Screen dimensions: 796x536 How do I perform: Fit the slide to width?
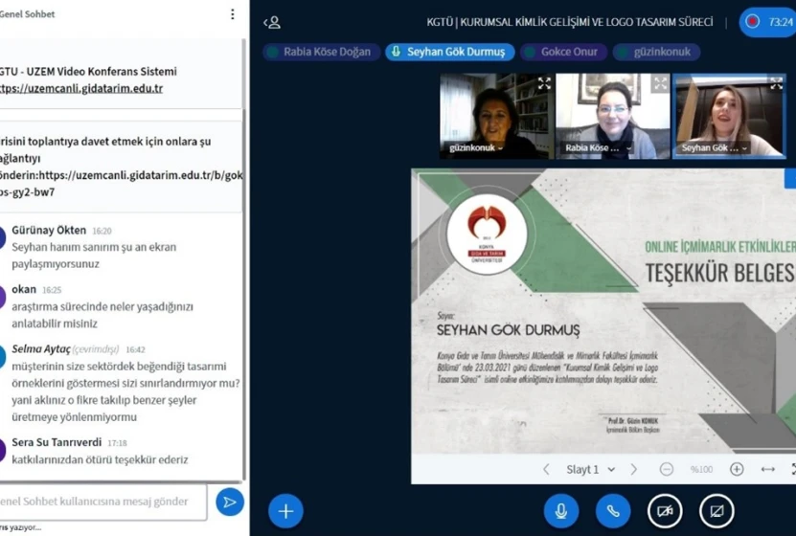click(x=768, y=469)
